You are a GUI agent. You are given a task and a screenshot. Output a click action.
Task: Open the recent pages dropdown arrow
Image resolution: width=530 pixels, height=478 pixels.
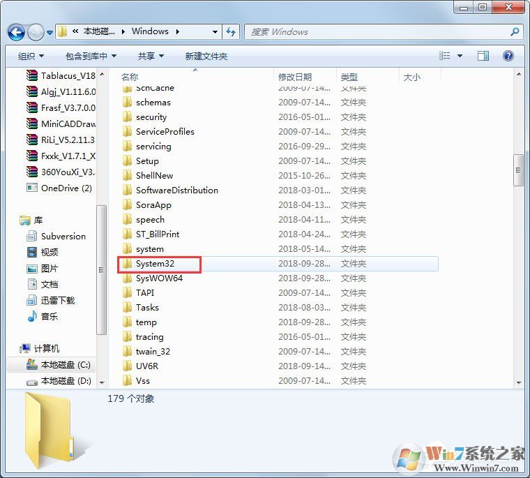[50, 33]
